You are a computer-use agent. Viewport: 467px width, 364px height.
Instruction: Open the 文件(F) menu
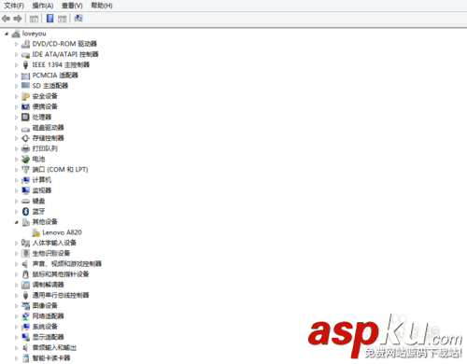[14, 6]
